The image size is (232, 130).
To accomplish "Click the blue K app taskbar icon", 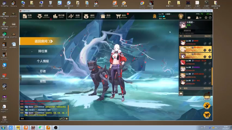I will tap(11, 128).
